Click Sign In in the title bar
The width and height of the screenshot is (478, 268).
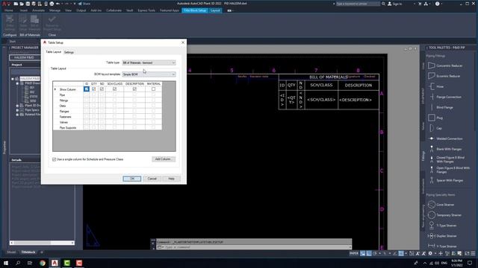pyautogui.click(x=395, y=4)
